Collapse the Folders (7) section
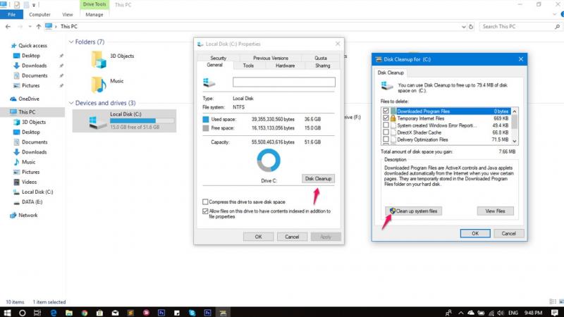Image resolution: width=564 pixels, height=317 pixels. click(71, 42)
